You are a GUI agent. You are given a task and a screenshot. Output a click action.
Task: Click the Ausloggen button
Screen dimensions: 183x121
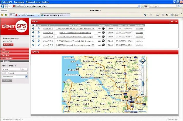[x=8, y=44]
